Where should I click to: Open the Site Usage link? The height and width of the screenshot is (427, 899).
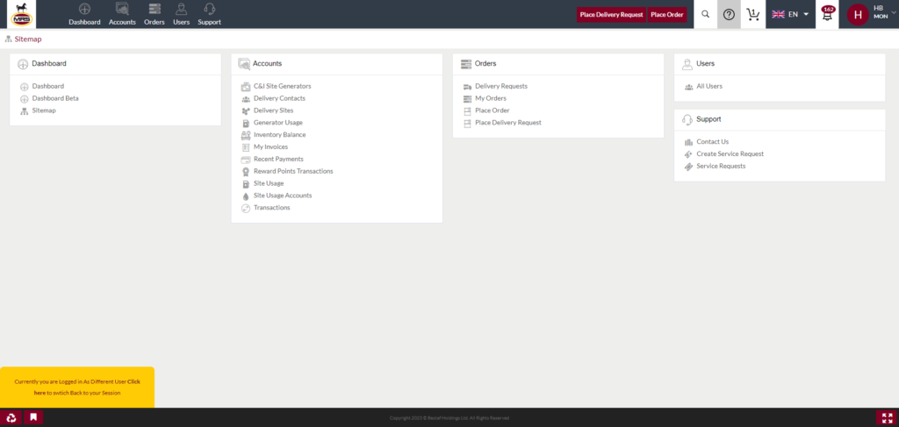(269, 183)
